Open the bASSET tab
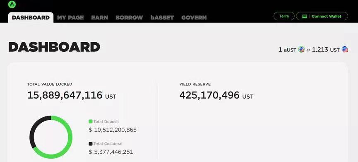 click(162, 17)
